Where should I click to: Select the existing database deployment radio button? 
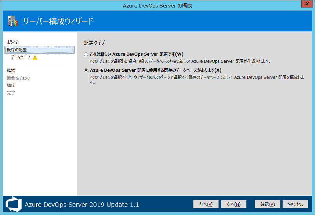pos(86,70)
